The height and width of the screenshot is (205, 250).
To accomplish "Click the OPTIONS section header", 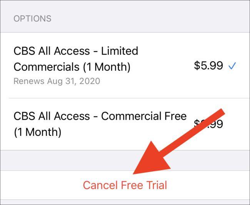I will click(x=32, y=19).
